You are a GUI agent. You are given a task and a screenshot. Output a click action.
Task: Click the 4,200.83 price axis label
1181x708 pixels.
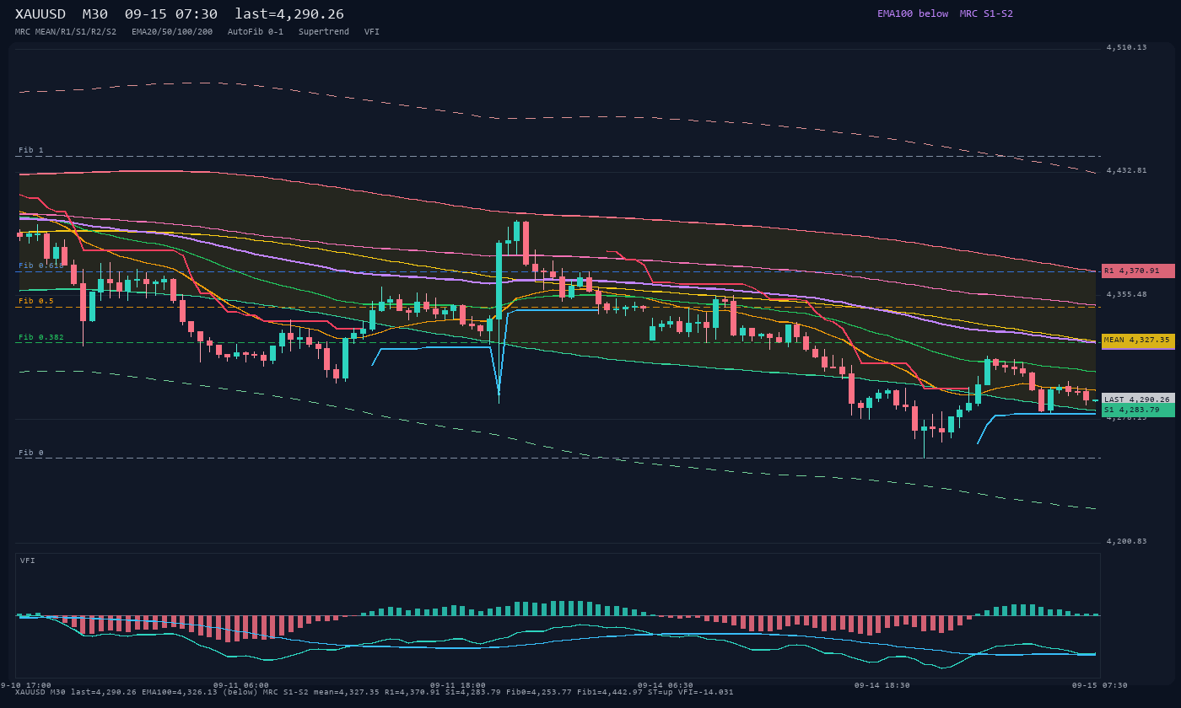click(1127, 541)
